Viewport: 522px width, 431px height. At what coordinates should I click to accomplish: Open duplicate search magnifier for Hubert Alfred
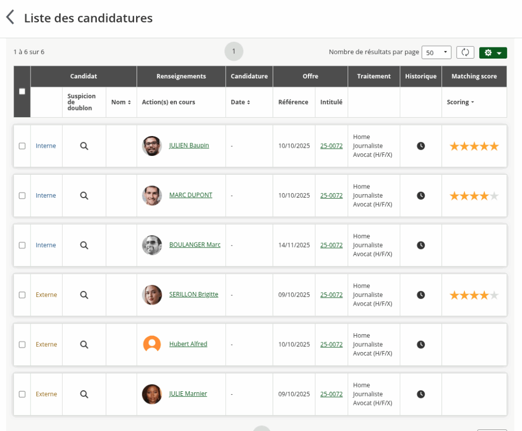84,344
